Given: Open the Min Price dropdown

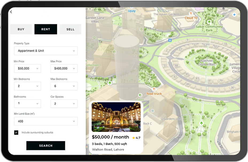Looking at the screenshot, I should click(27, 68).
